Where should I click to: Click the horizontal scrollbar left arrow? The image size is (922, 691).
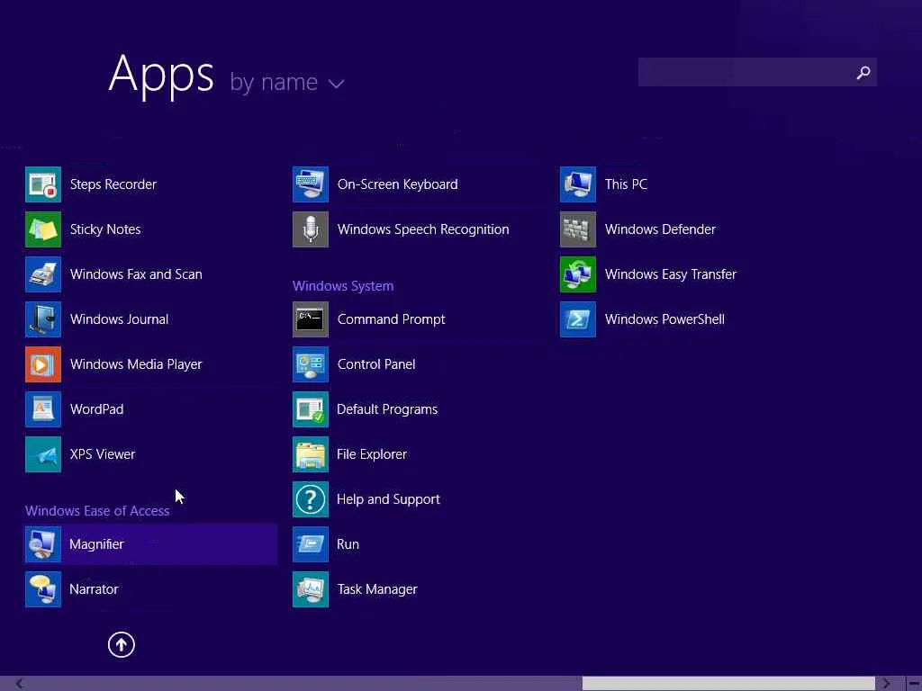coord(20,684)
